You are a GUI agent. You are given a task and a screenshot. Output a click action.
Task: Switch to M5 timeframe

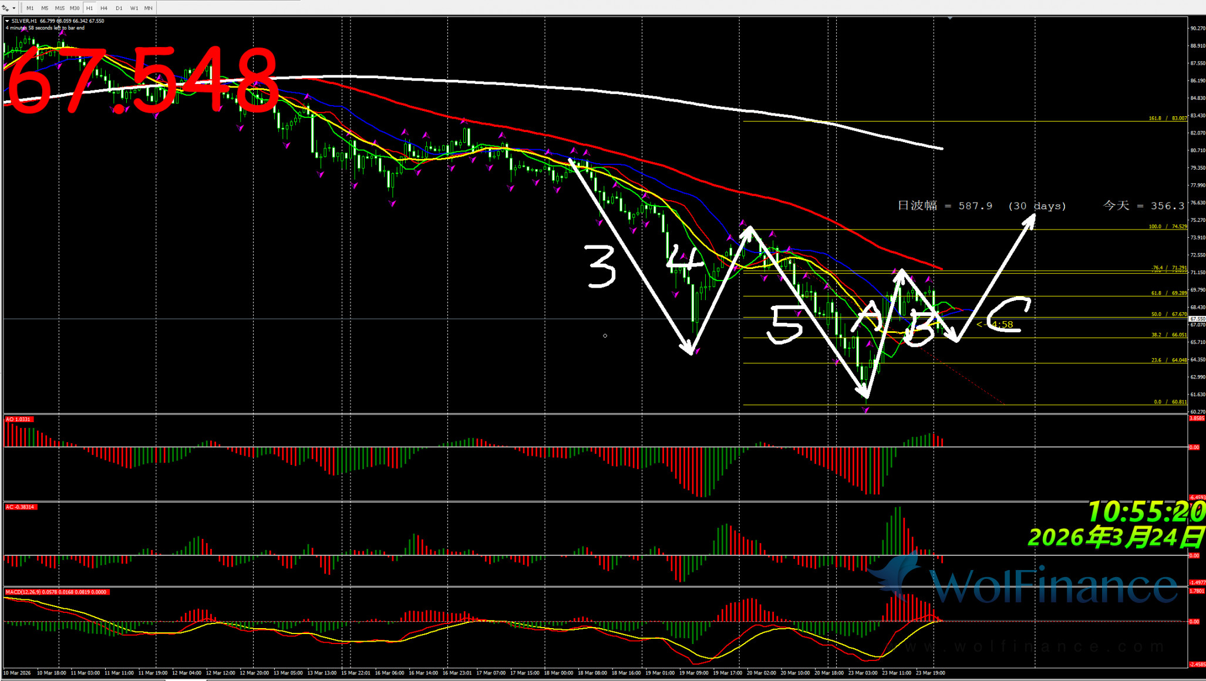point(45,8)
